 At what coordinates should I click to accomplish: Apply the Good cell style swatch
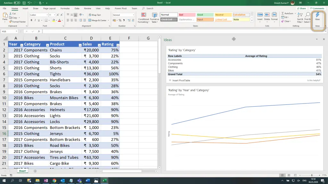(205, 15)
